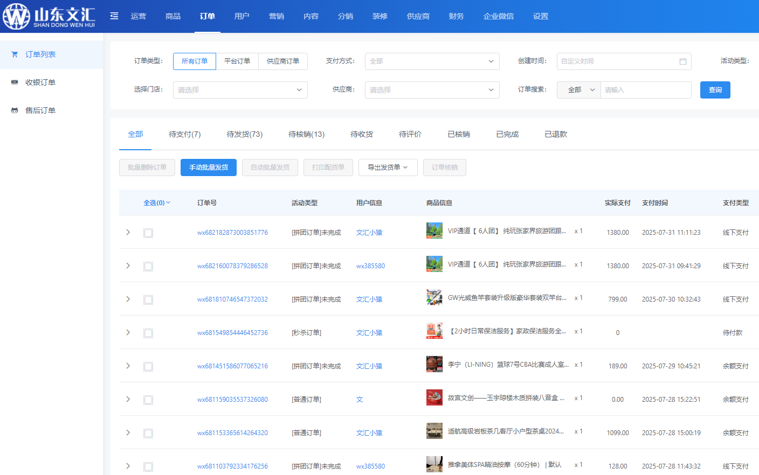Select 供应商订单 order type option
The height and width of the screenshot is (475, 759).
pos(283,61)
